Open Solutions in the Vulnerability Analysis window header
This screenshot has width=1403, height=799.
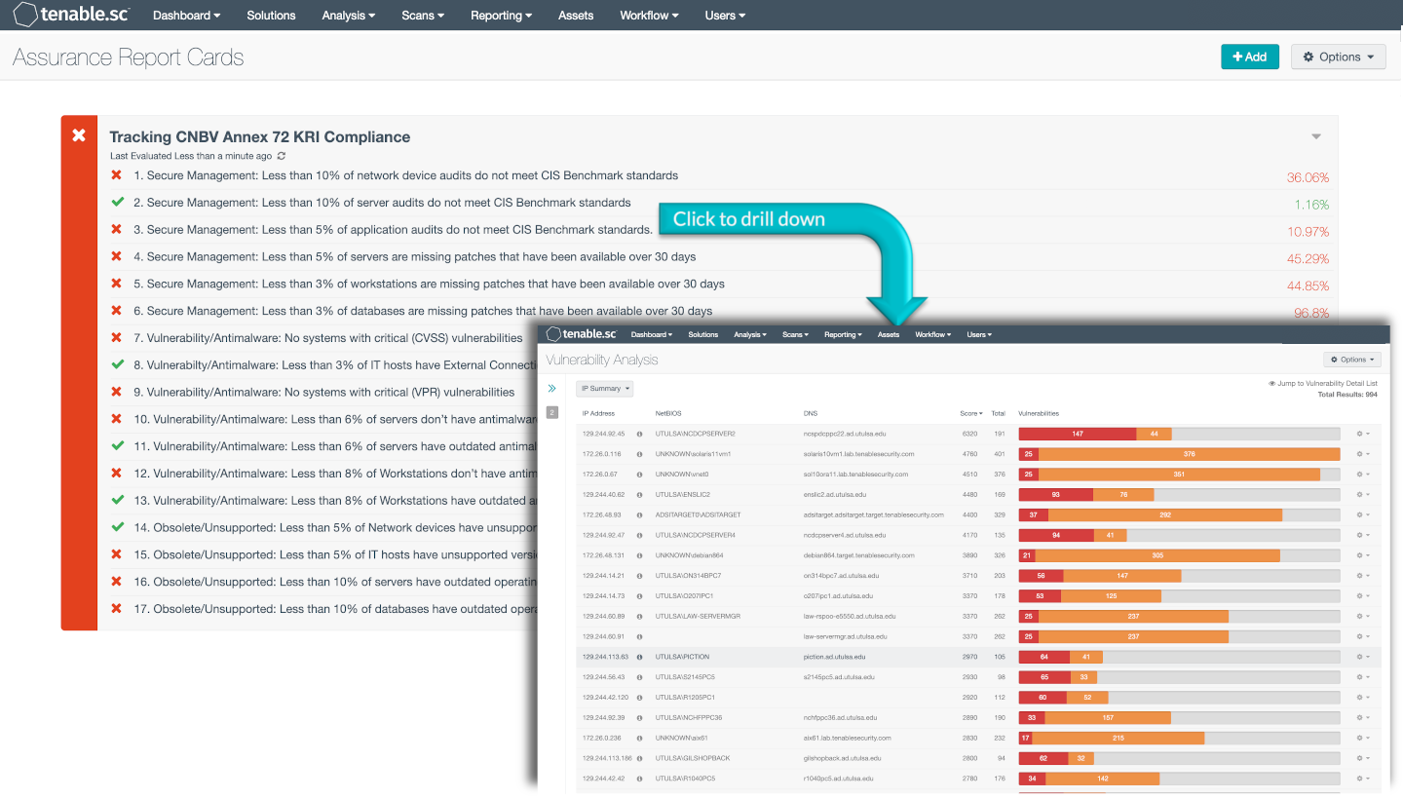click(702, 334)
